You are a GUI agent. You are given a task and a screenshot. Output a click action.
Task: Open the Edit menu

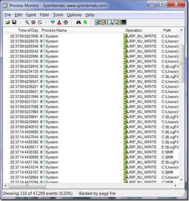(x=18, y=15)
